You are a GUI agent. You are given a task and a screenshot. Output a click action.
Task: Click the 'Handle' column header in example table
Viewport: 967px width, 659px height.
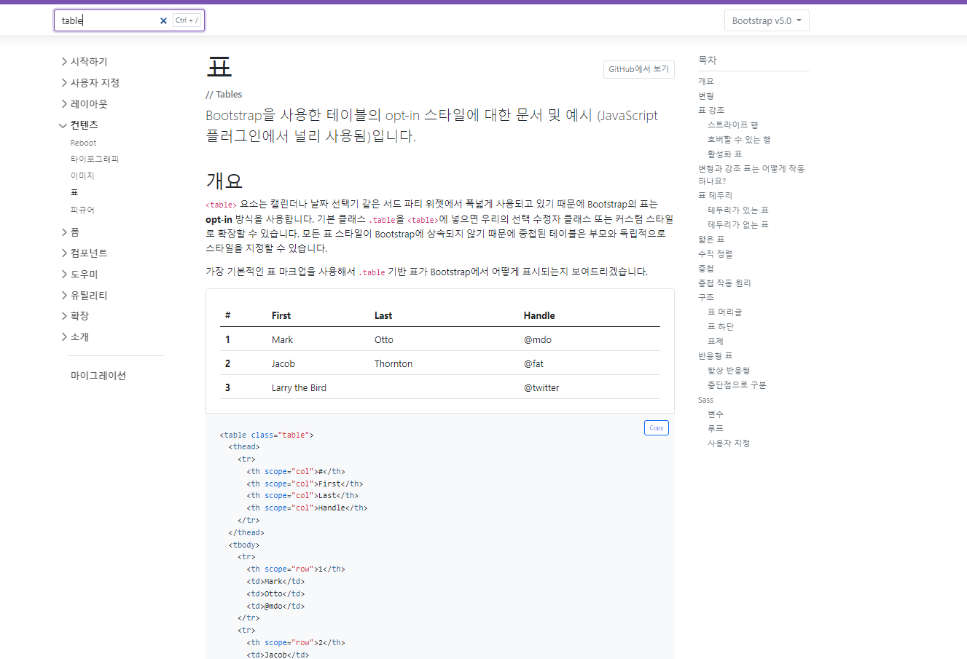coord(539,315)
